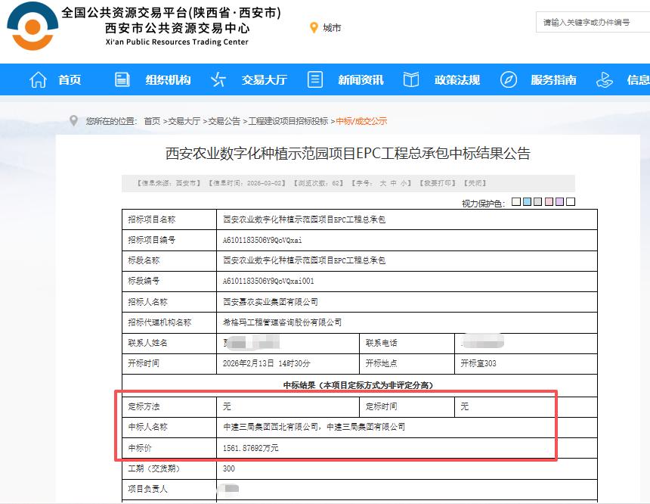The height and width of the screenshot is (504, 650).
Task: Open the 城市 city selector
Action: [x=330, y=29]
